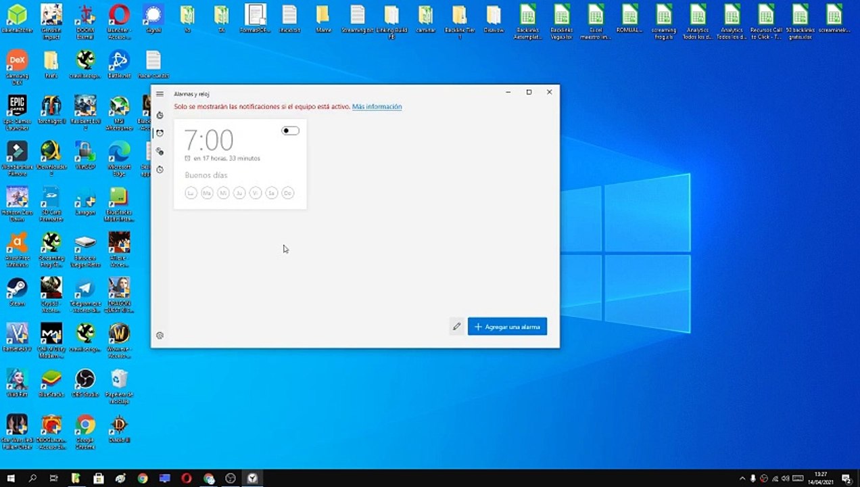The width and height of the screenshot is (860, 487).
Task: Select the OBS Studio desktop icon
Action: pyautogui.click(x=85, y=382)
